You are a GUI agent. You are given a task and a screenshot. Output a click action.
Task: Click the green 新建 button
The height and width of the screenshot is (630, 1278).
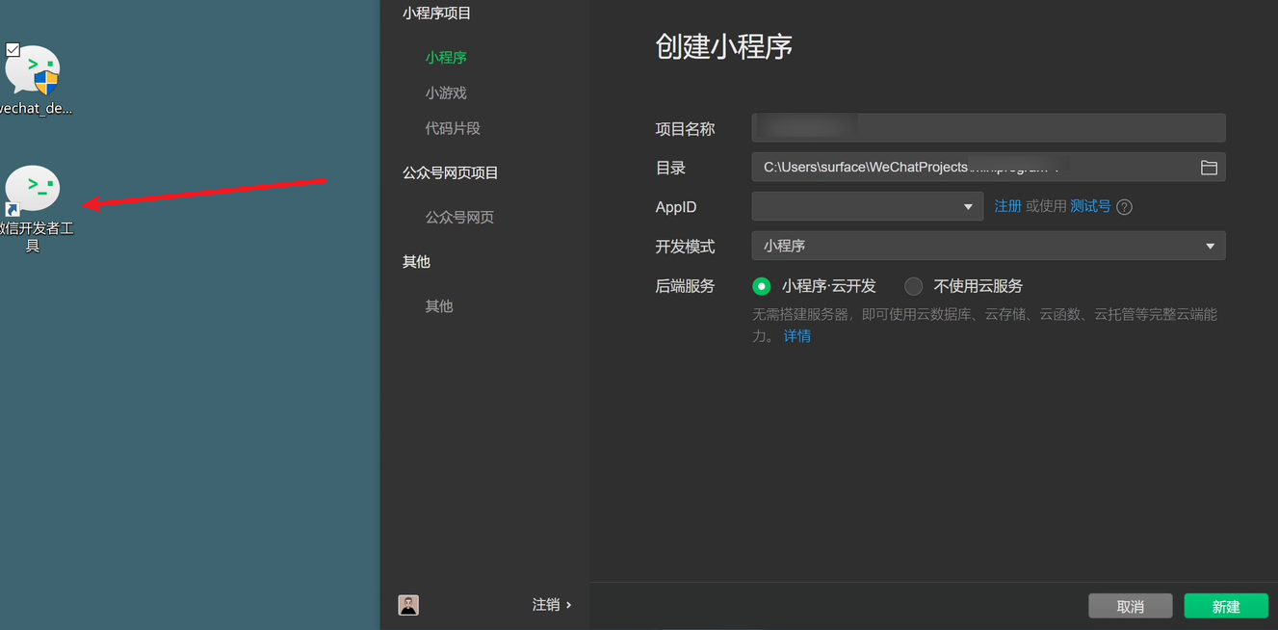[1226, 606]
